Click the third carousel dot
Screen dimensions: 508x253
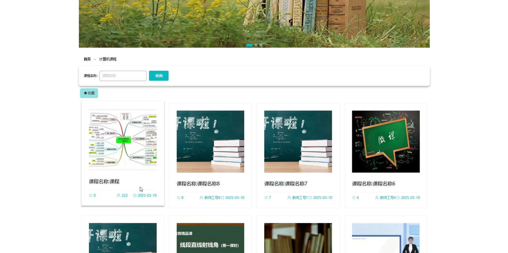coord(261,45)
